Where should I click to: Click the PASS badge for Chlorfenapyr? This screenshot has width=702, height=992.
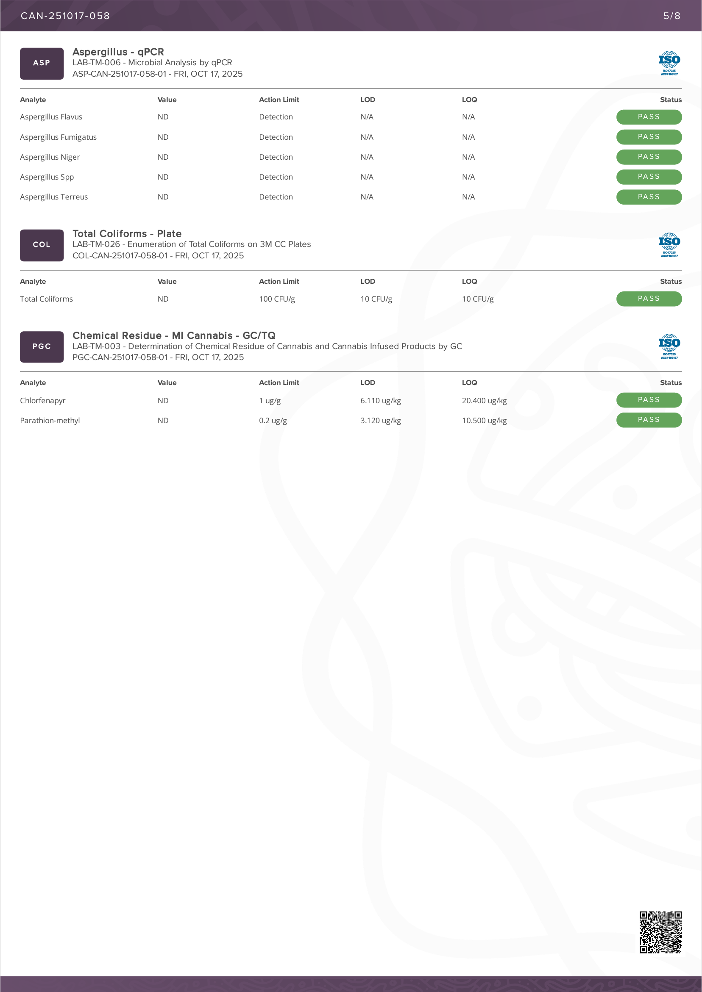click(648, 400)
